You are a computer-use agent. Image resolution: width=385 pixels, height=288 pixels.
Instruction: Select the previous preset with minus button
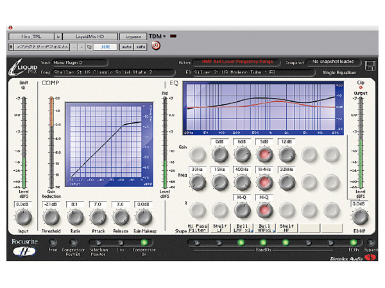click(x=74, y=47)
